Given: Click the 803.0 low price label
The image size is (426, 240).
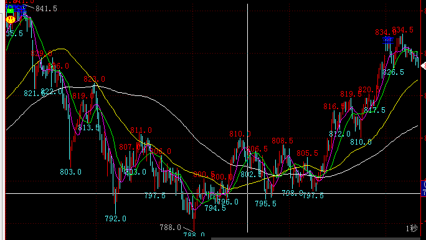Looking at the screenshot, I should 70,172.
